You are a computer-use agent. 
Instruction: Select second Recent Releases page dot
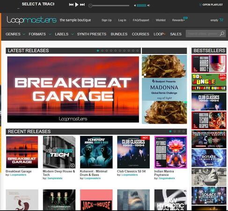(x=175, y=131)
